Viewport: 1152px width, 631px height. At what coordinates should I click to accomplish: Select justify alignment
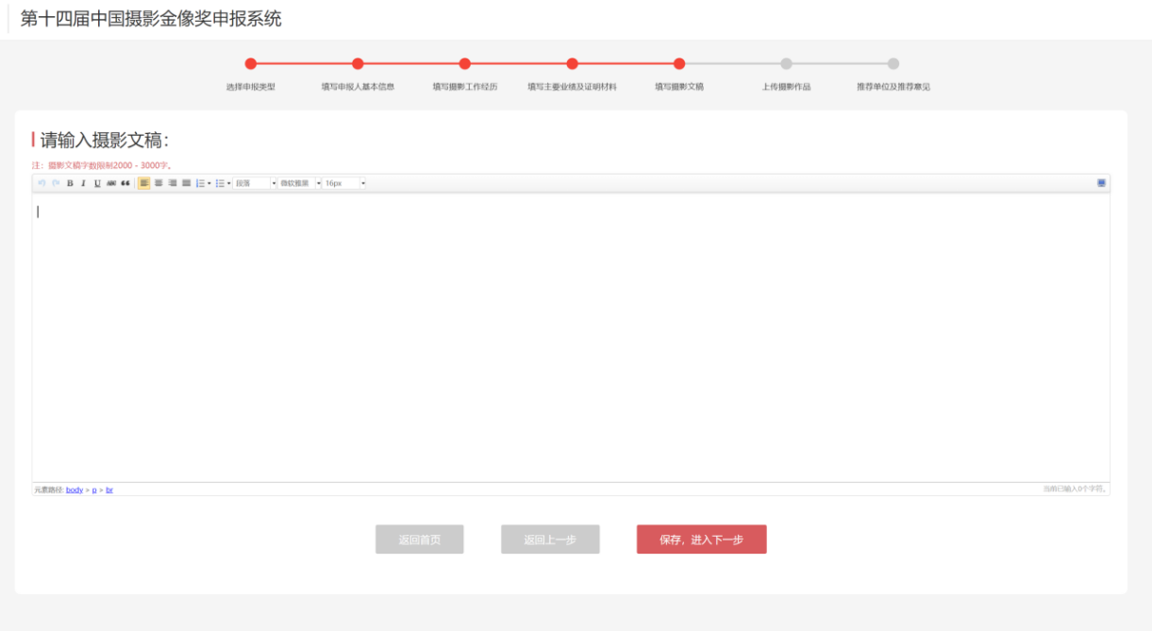click(x=186, y=183)
